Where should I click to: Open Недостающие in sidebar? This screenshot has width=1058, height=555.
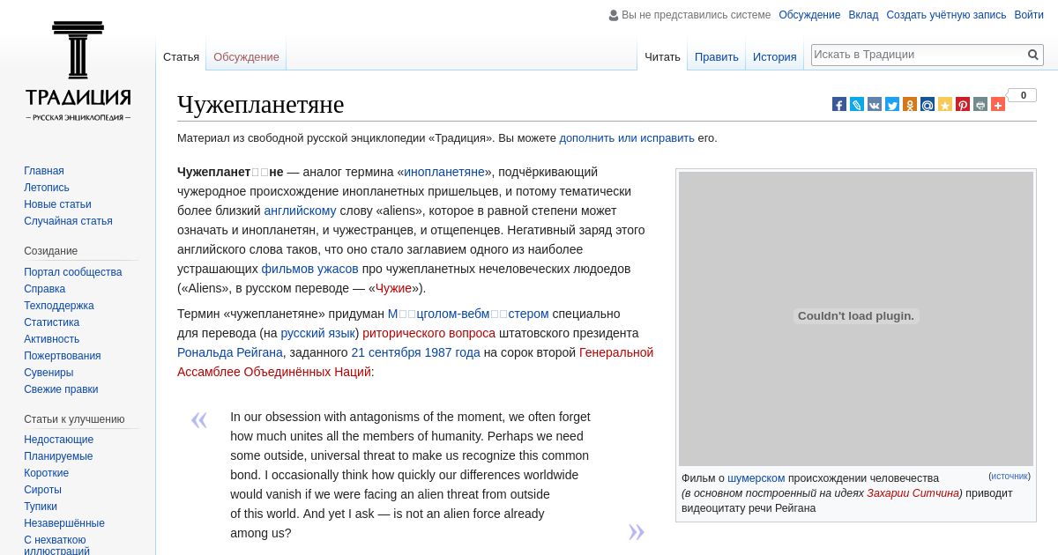point(58,440)
